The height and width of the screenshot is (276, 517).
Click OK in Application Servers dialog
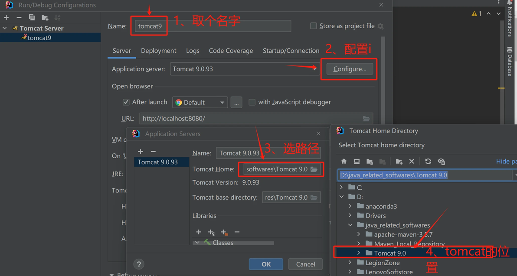tap(266, 264)
